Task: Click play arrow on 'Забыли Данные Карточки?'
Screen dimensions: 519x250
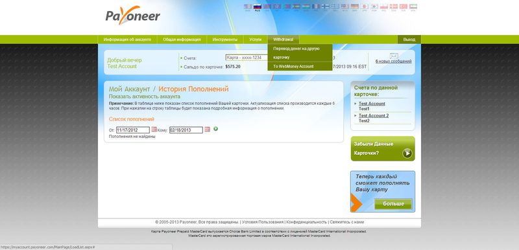Action: pos(407,153)
